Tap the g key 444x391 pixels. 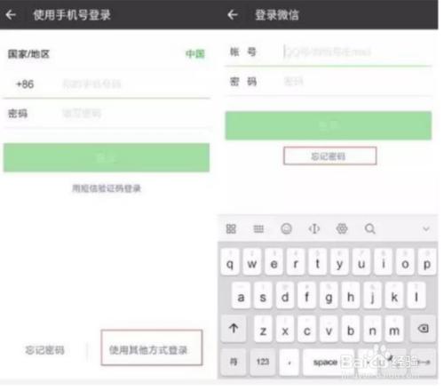[x=329, y=296]
